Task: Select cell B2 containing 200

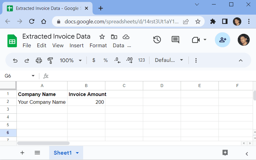Action: 86,102
